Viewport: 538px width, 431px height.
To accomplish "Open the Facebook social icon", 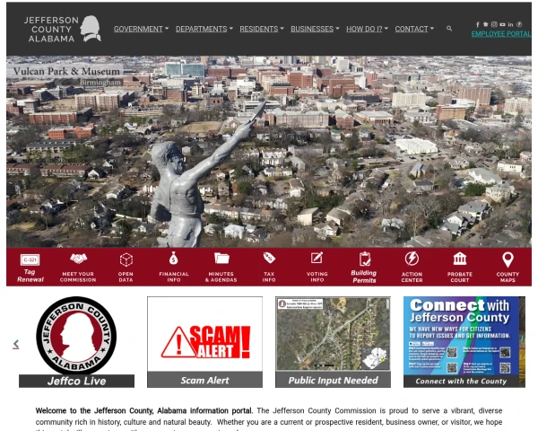I will (477, 24).
